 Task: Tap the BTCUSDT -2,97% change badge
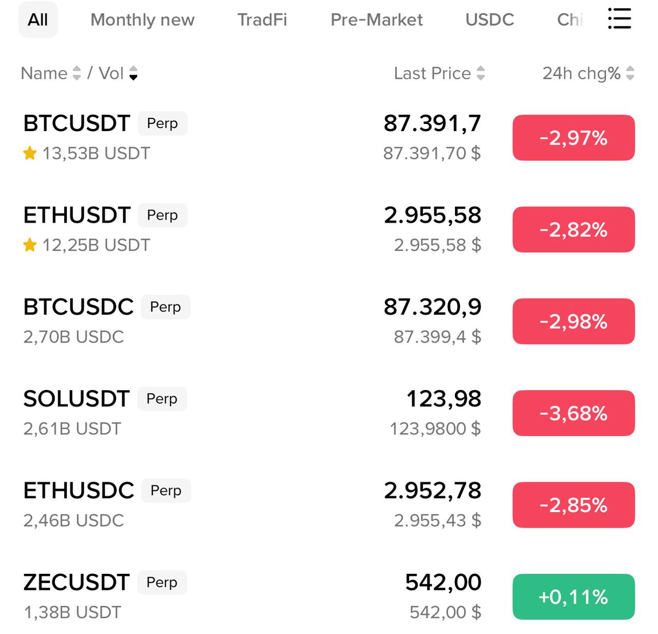(x=573, y=138)
